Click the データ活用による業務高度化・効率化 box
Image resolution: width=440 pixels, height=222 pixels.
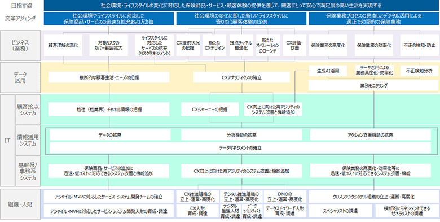click(x=374, y=71)
